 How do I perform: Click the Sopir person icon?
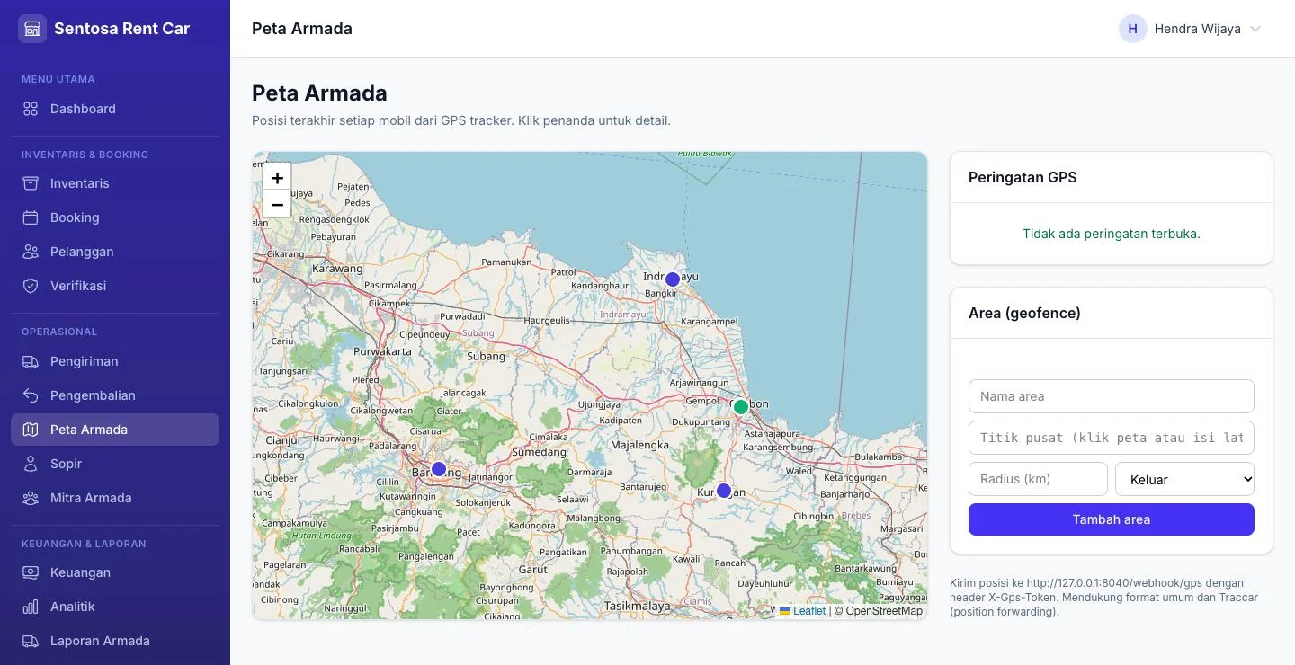click(x=31, y=464)
